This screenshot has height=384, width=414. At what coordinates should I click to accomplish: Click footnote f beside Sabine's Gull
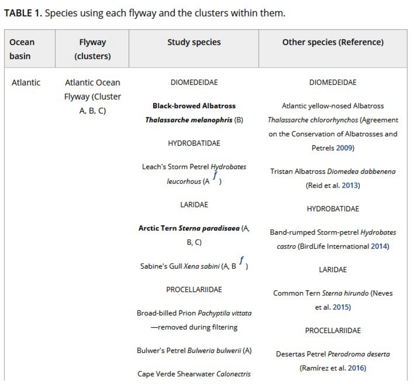pyautogui.click(x=241, y=260)
